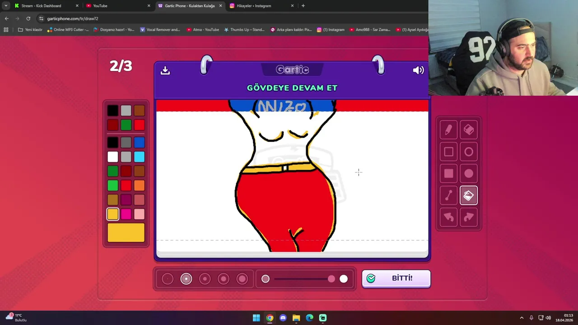Open a new browser tab

pos(303,6)
